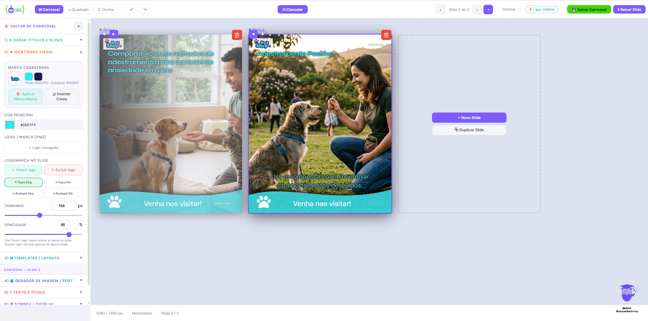
Task: Click the Salvar Carrossel button
Action: [x=589, y=9]
